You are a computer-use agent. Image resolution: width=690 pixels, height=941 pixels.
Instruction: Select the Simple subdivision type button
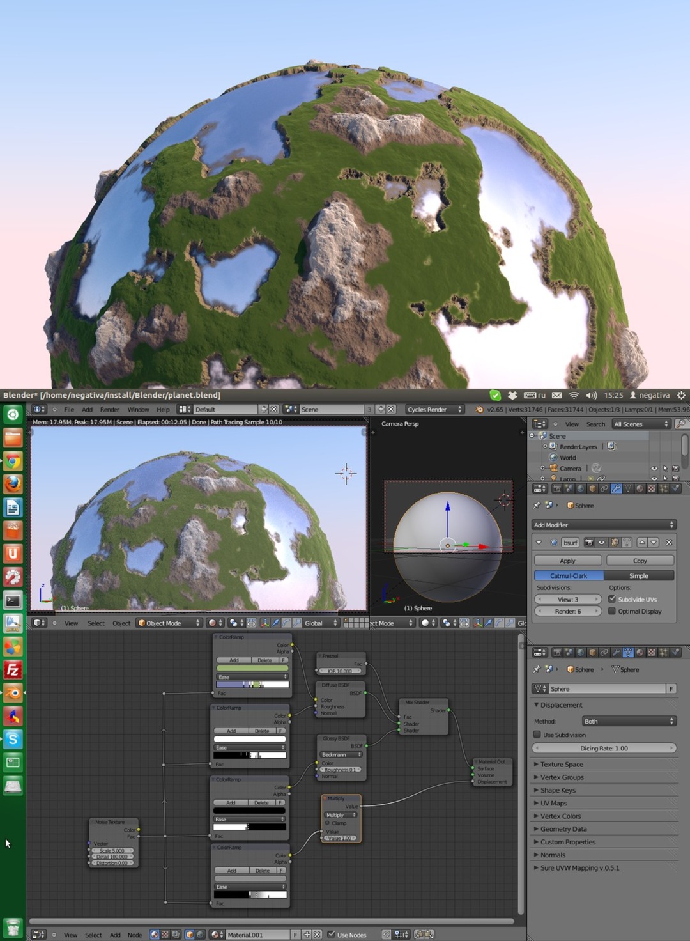pyautogui.click(x=638, y=576)
